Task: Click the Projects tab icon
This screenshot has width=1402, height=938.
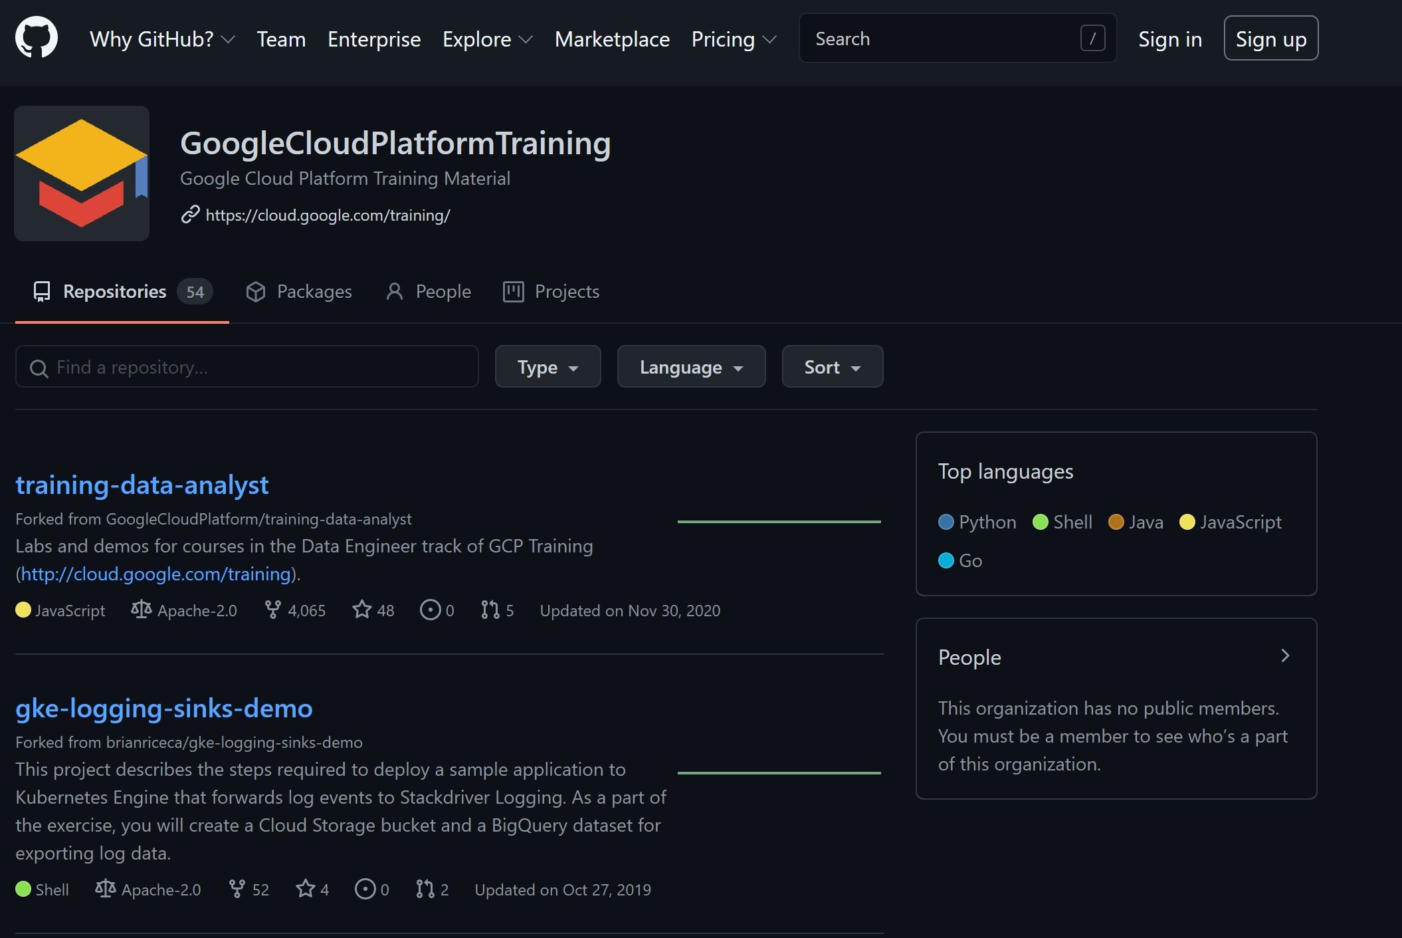Action: point(513,290)
